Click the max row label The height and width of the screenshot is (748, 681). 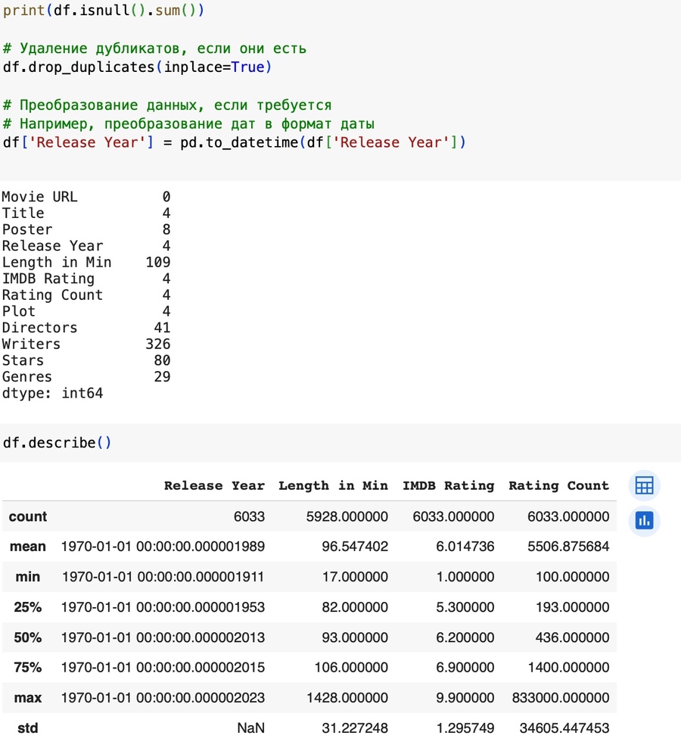click(28, 697)
